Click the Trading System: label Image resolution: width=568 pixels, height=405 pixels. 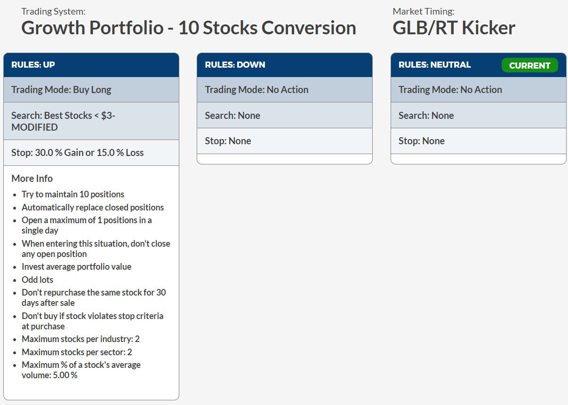(x=53, y=11)
